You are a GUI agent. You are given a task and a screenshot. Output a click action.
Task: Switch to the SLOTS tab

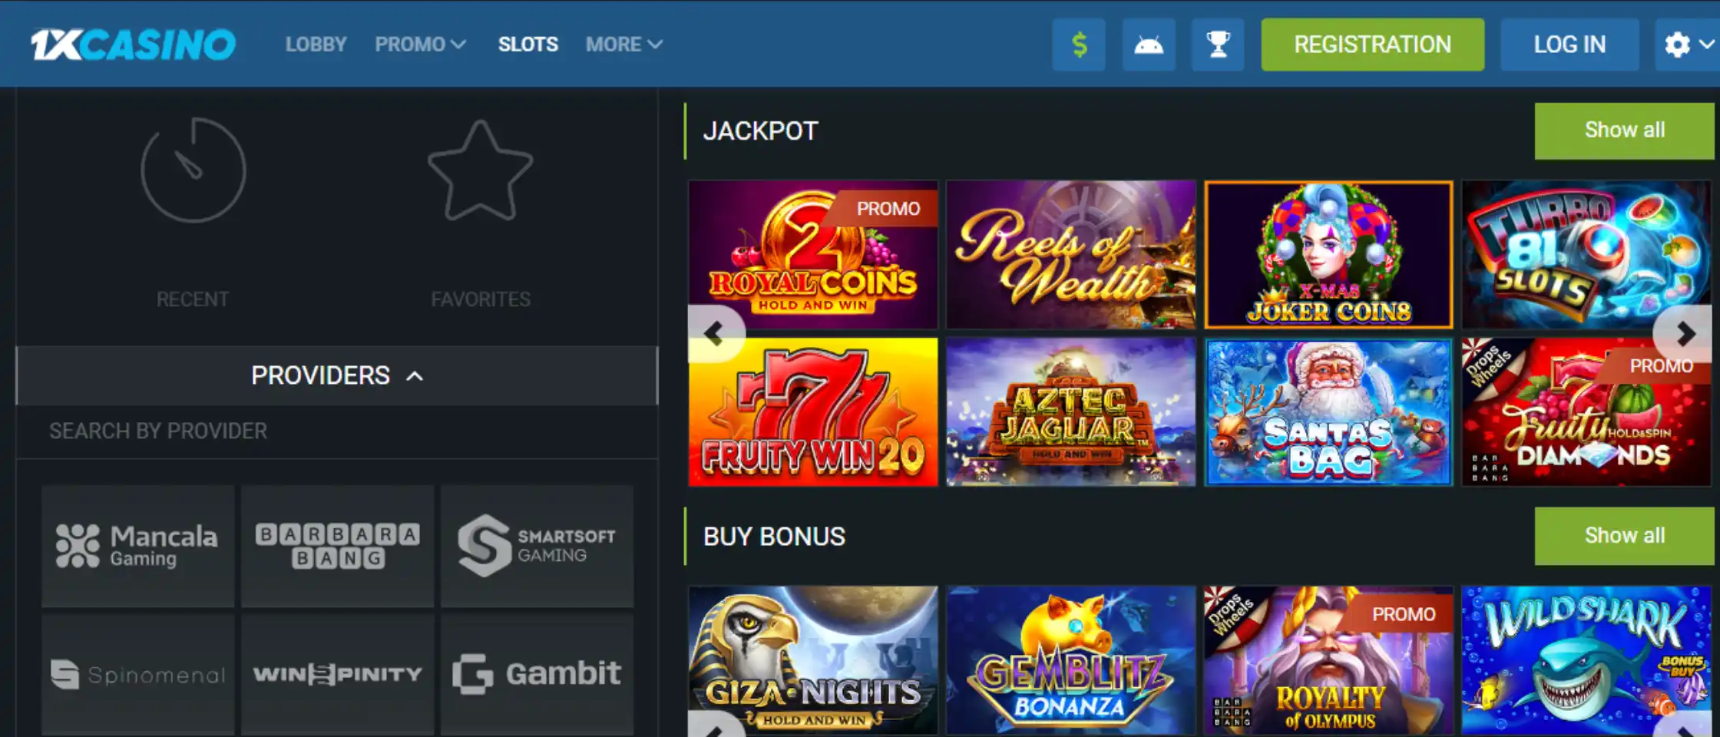click(528, 45)
